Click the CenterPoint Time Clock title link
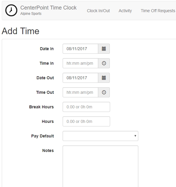Screen dimensions: 176x187 click(x=48, y=8)
